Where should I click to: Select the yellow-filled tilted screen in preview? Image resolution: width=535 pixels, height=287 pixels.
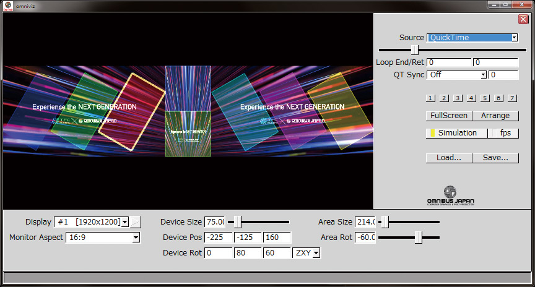coord(340,111)
